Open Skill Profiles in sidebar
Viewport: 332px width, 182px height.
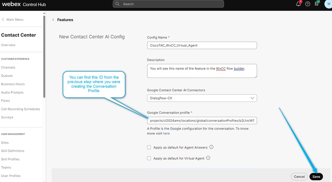(x=10, y=159)
